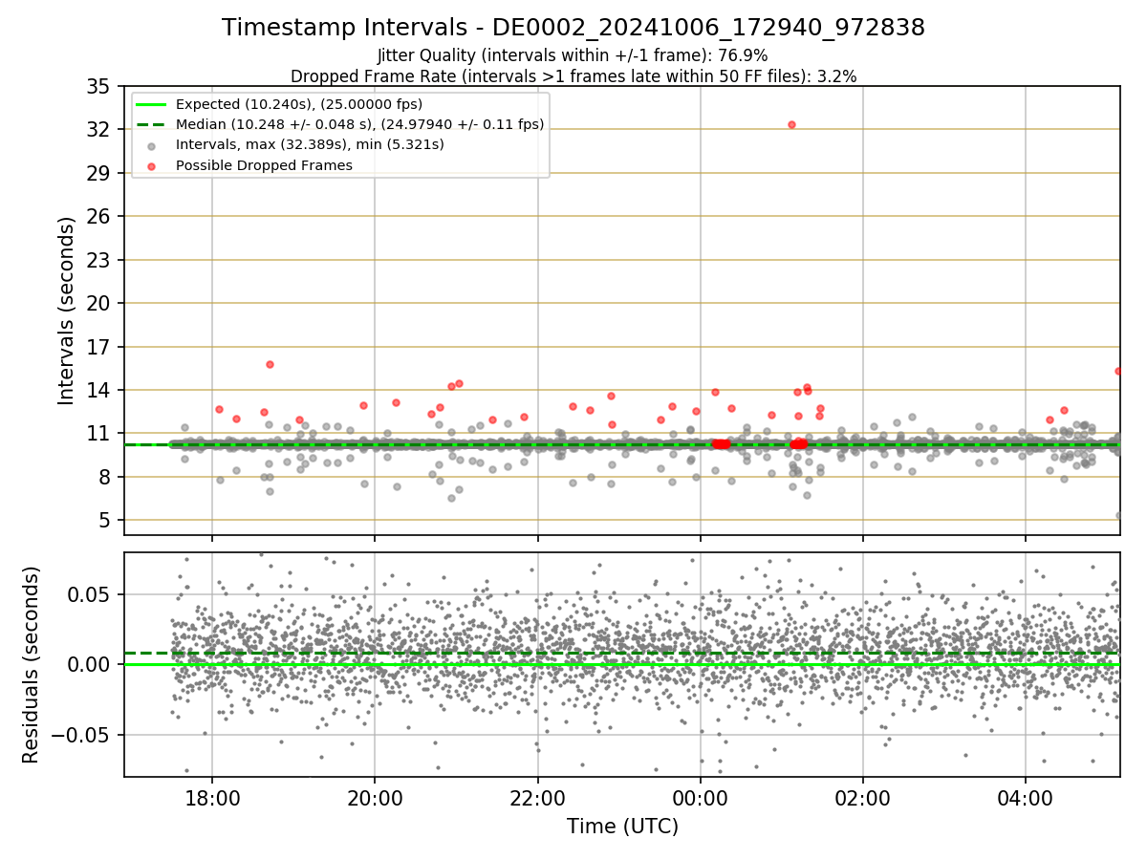Click legend entry 'Possible Dropped Frames'

[264, 165]
